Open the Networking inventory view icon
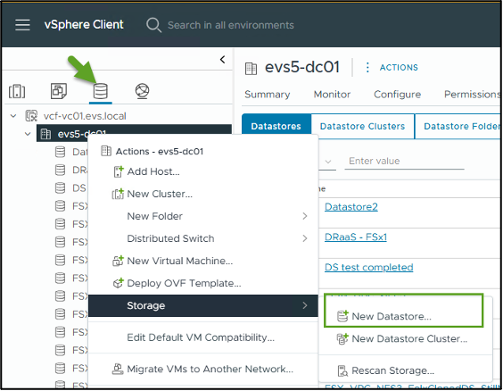Viewport: 503px width, 391px height. pos(142,91)
